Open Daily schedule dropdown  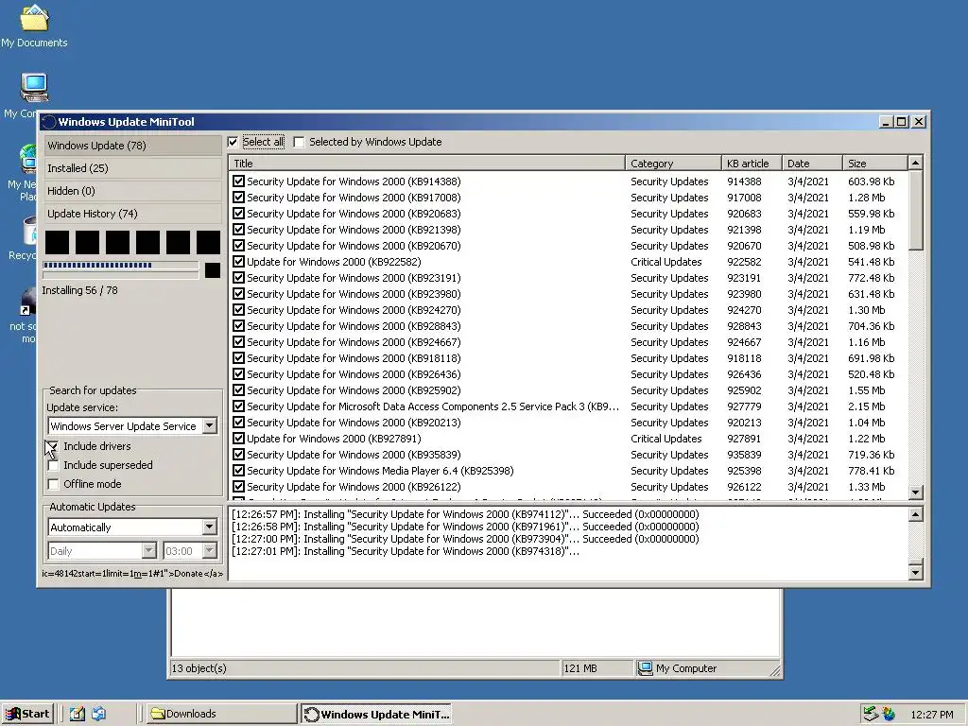(x=149, y=551)
